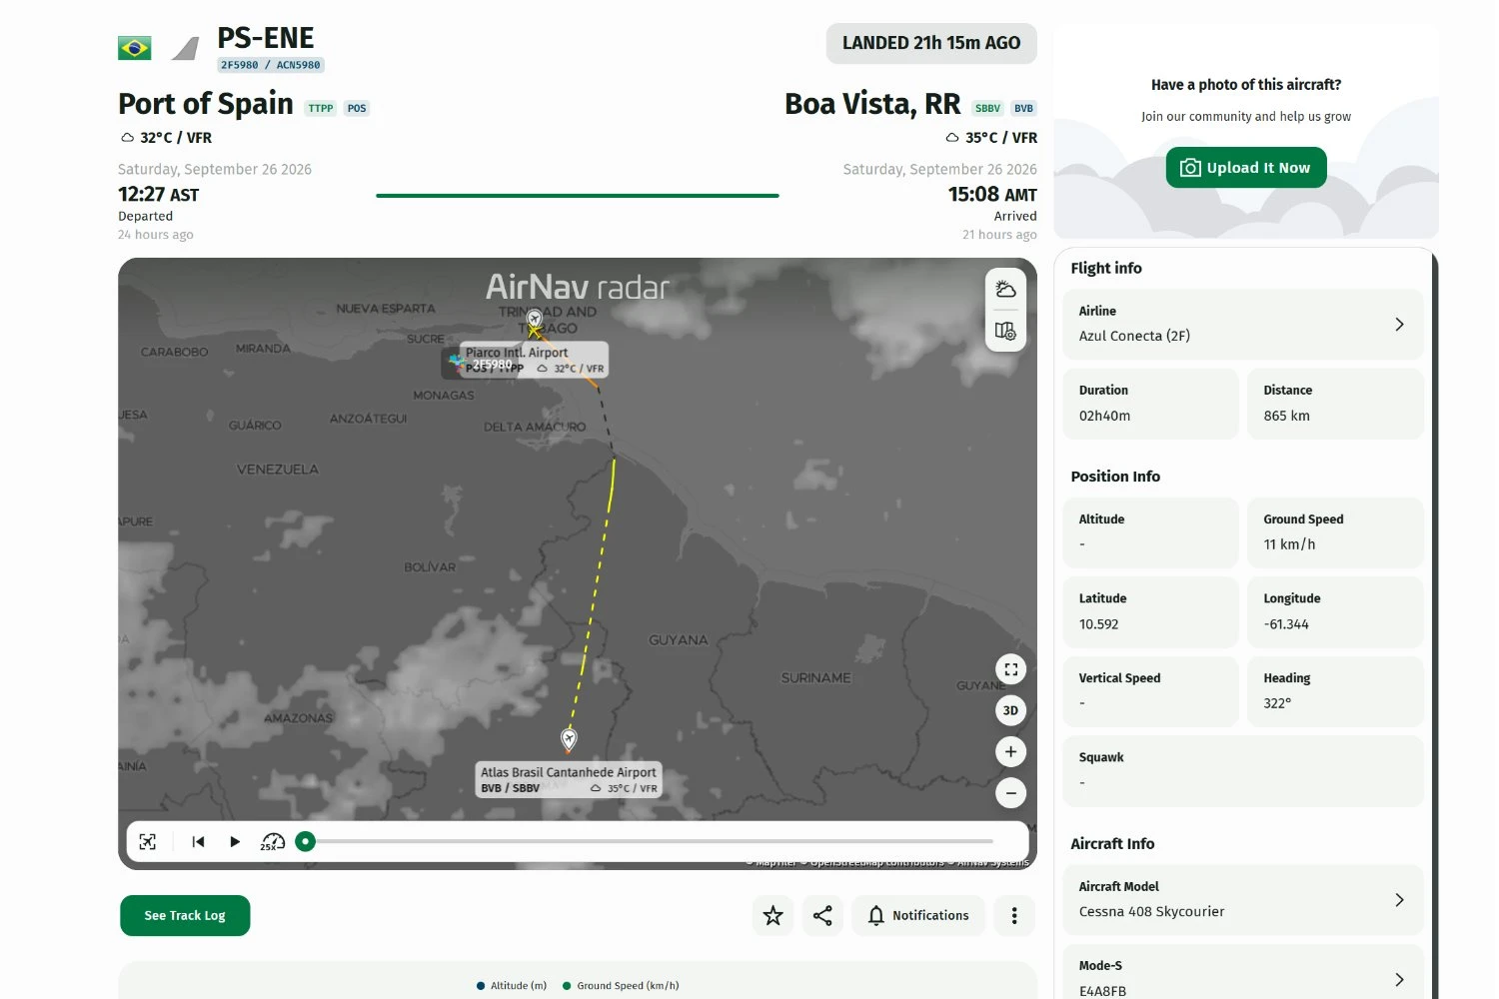The image size is (1499, 999).
Task: Click the Heading 322° card
Action: click(1335, 691)
